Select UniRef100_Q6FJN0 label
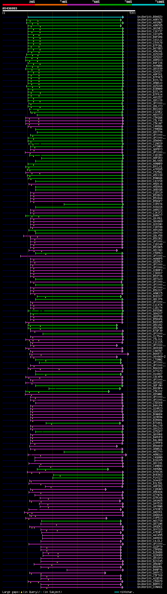This screenshot has height=594, width=167. [150, 386]
